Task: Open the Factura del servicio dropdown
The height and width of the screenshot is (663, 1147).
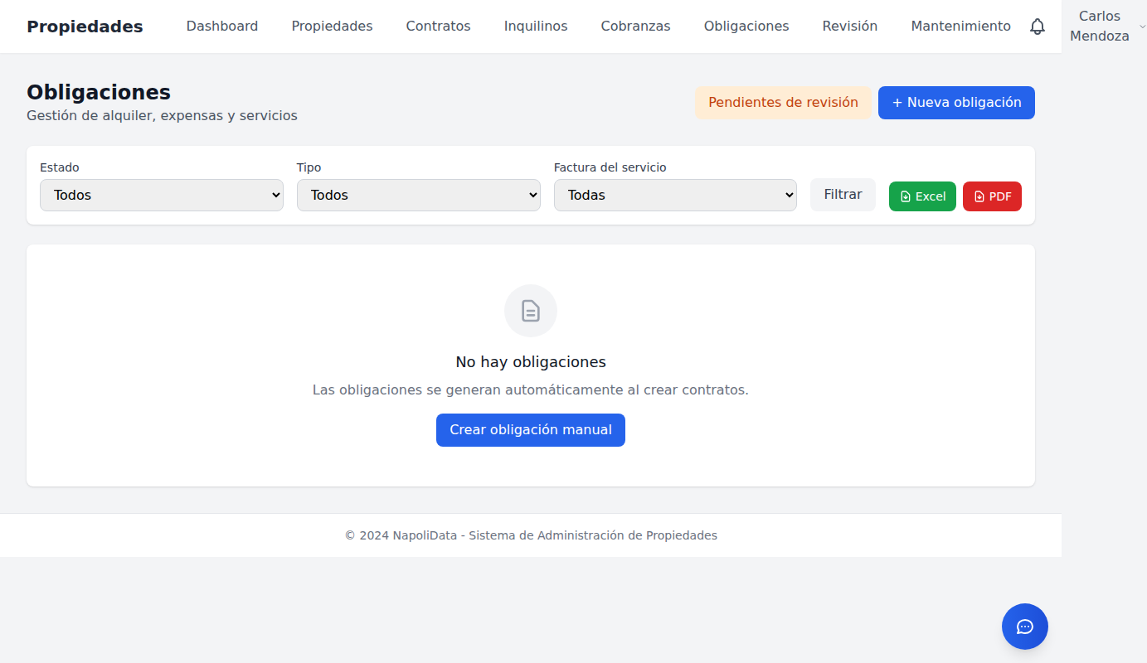Action: (x=675, y=195)
